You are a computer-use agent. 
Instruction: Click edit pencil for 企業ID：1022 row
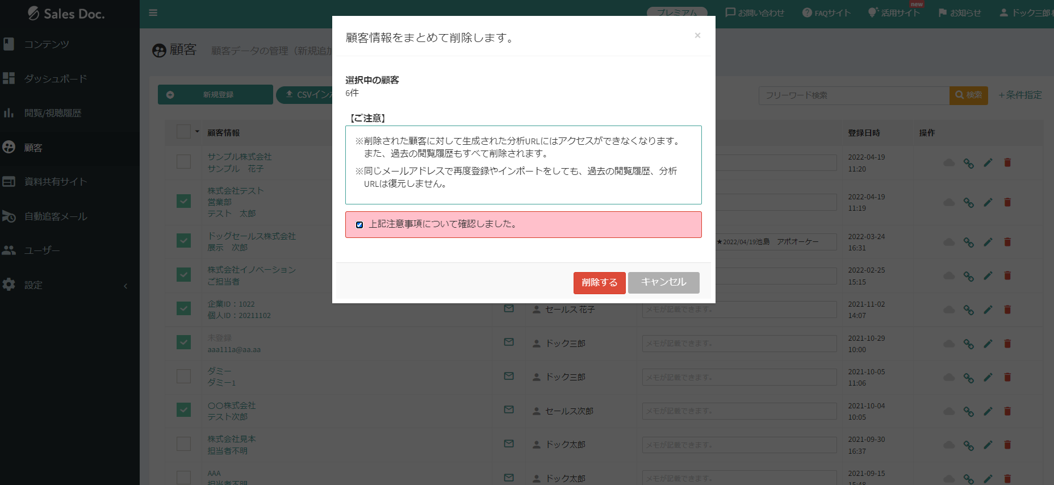click(988, 310)
